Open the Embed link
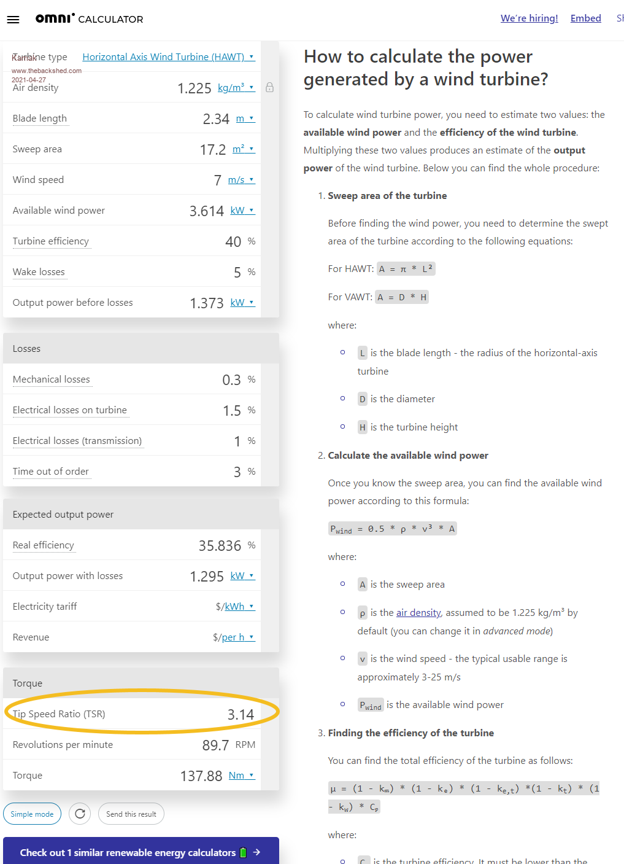This screenshot has width=624, height=864. pyautogui.click(x=585, y=18)
